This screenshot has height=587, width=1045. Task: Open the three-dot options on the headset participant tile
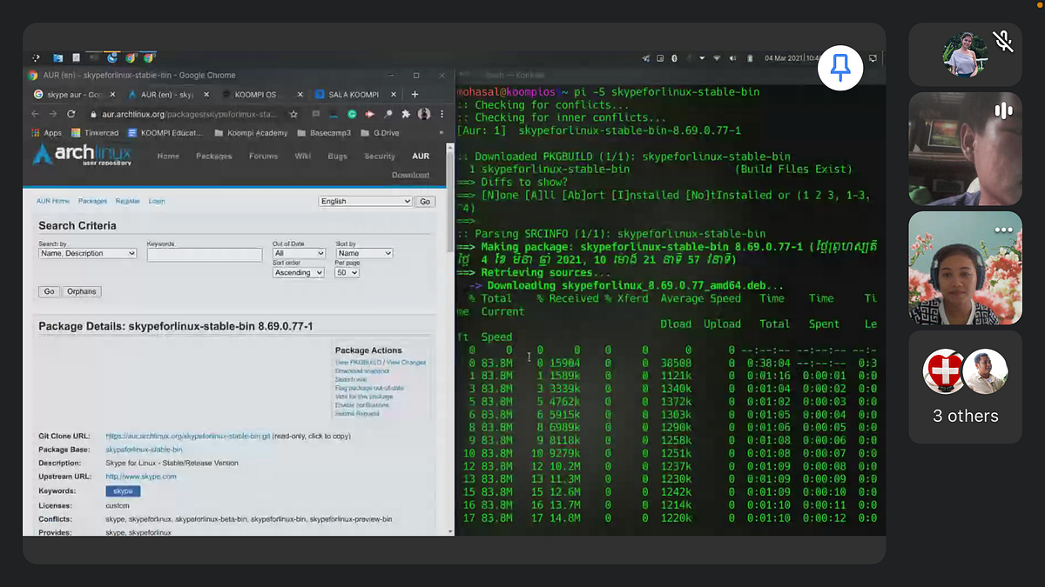tap(1003, 230)
